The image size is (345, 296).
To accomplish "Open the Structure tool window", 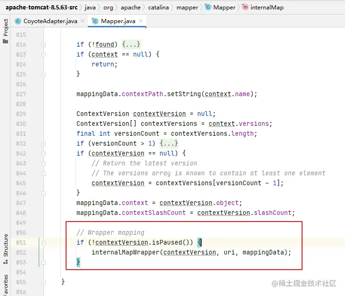I will click(6, 249).
